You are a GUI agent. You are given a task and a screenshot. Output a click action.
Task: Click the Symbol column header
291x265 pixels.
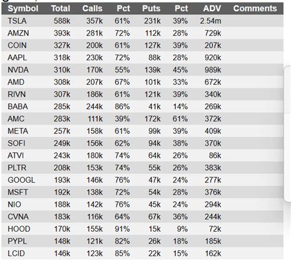click(x=23, y=9)
